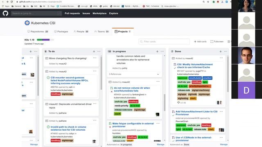Click the Add cards button
The image size is (262, 147).
tap(200, 42)
